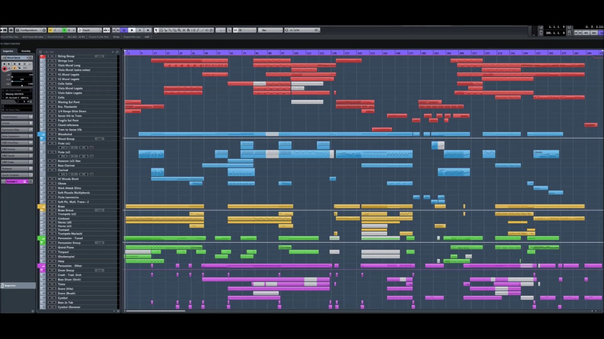Mute the Bass Clarinet track
604x339 pixels.
tap(50, 165)
